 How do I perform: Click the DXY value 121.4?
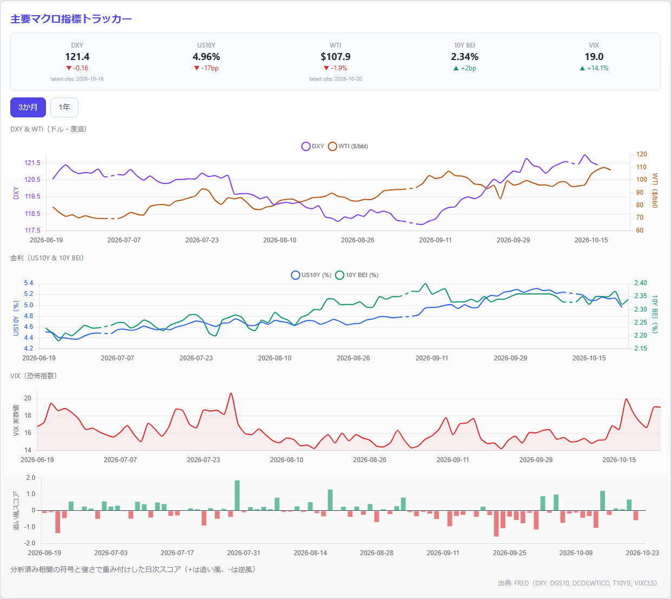[x=77, y=57]
